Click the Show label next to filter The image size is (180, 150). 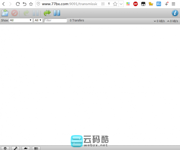tap(4, 20)
